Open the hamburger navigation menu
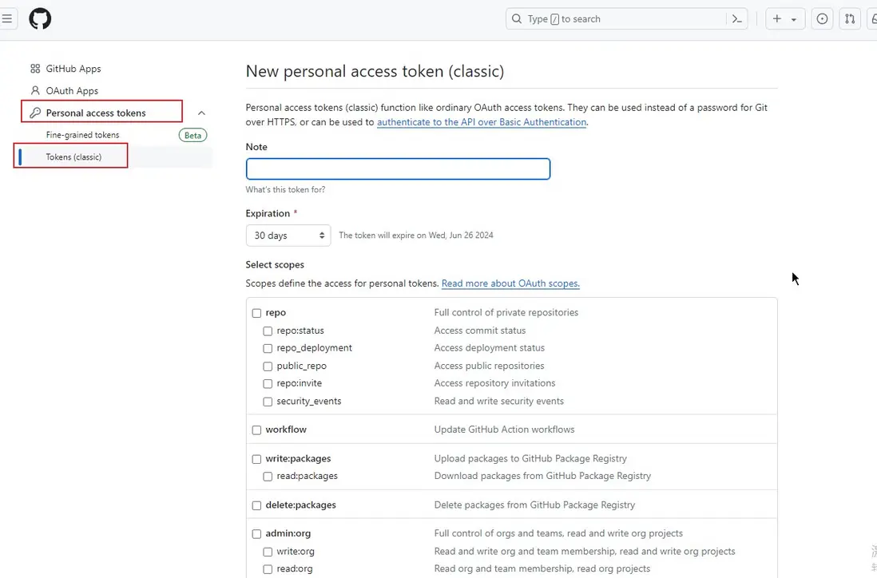Screen dimensions: 877x578 tap(7, 19)
